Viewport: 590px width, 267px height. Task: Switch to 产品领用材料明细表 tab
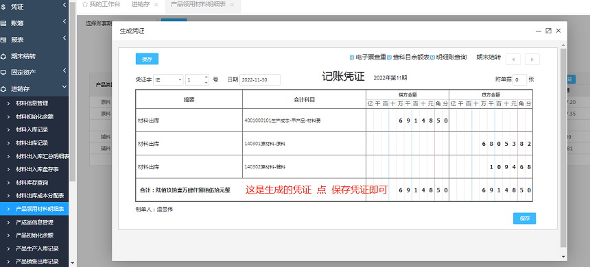coord(197,5)
